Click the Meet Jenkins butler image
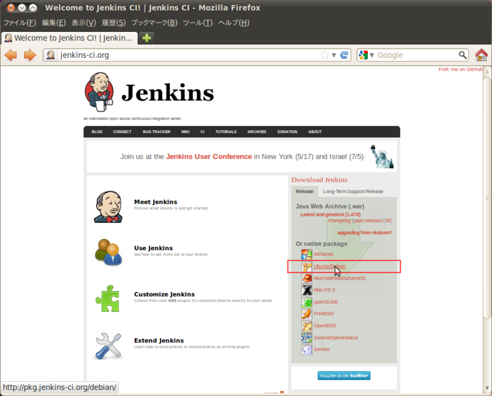 (x=109, y=207)
